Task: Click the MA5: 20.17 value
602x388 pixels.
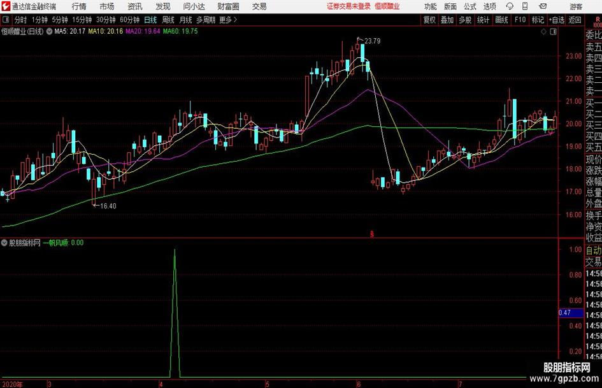Action: point(70,31)
